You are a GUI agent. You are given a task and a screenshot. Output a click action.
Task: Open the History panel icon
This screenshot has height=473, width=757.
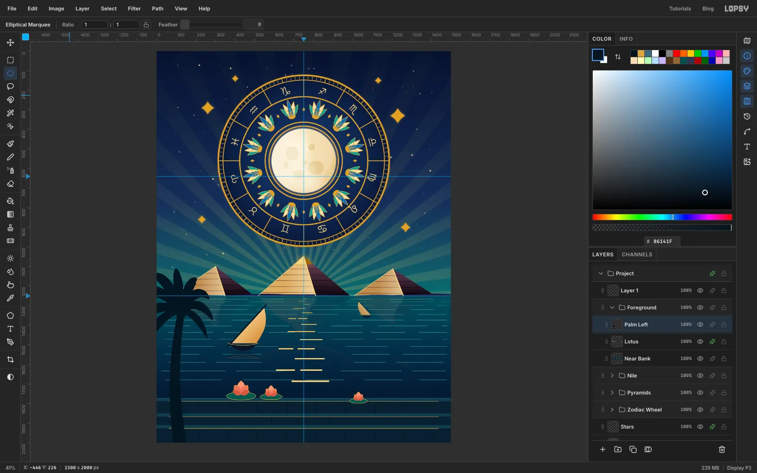747,116
